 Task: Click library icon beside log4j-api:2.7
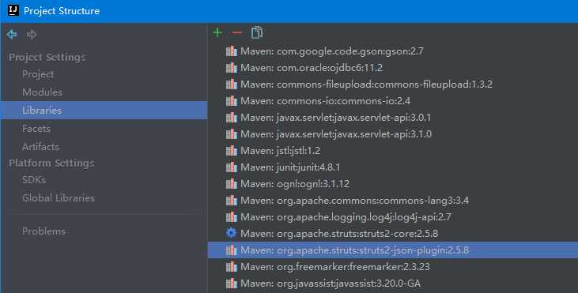click(231, 217)
